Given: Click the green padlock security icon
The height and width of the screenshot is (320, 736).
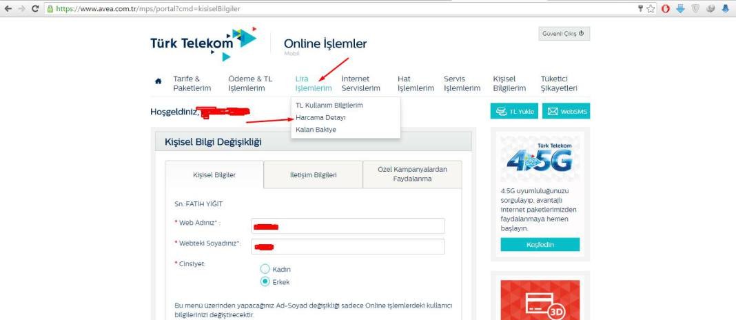Looking at the screenshot, I should (x=50, y=8).
